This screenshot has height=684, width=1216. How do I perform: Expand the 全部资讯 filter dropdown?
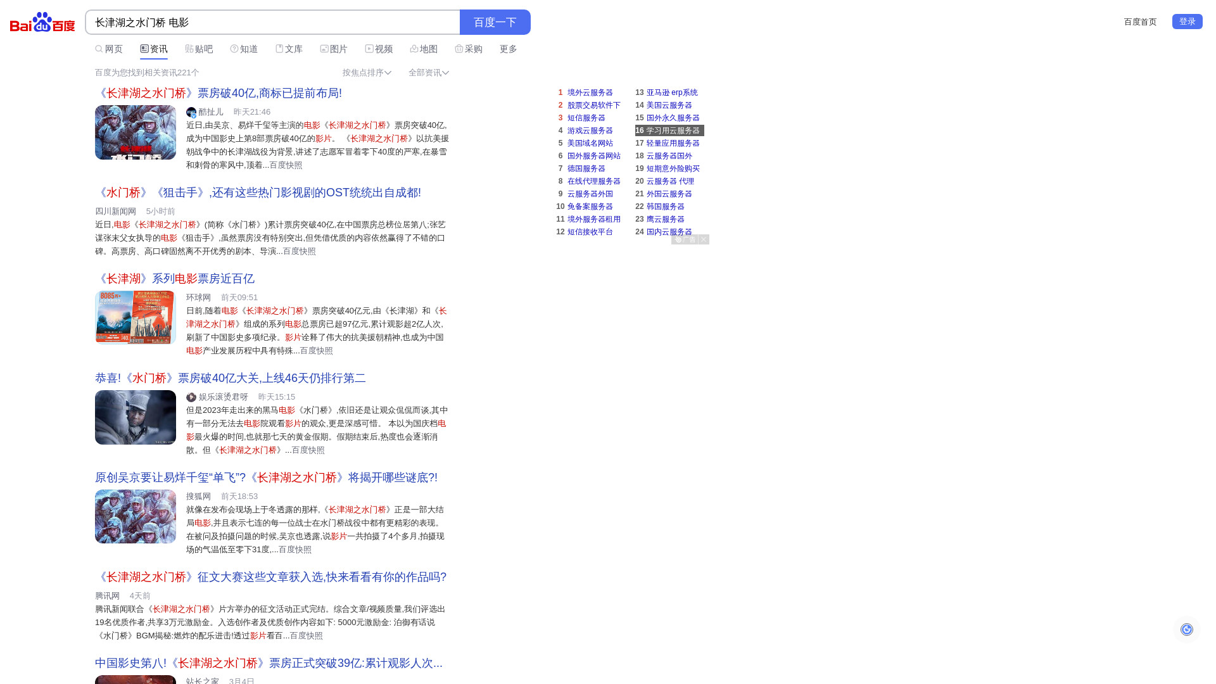(429, 73)
